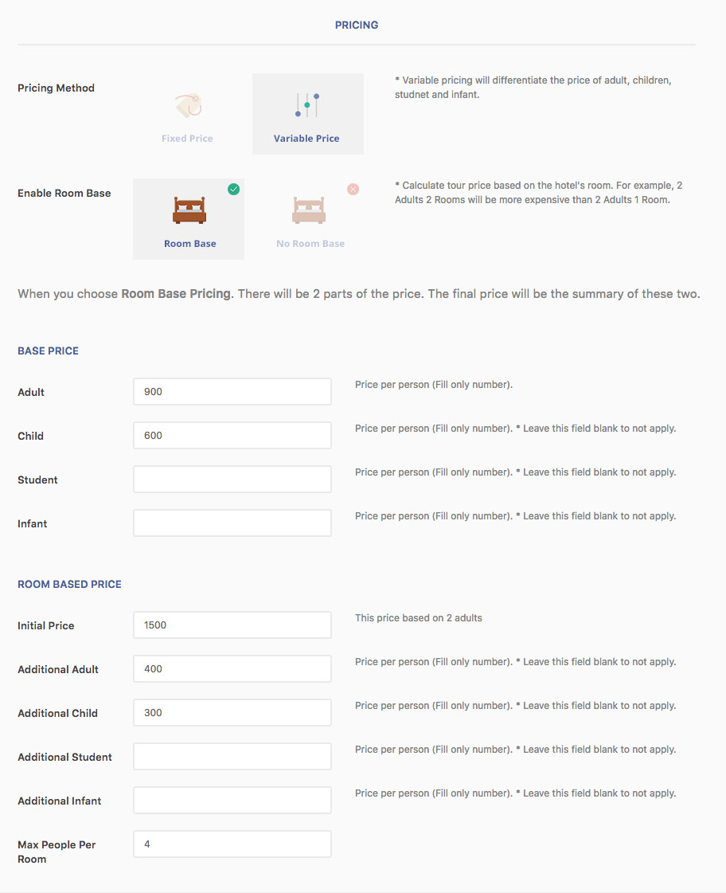Click the Room Base bed icon
This screenshot has height=893, width=726.
click(x=189, y=210)
